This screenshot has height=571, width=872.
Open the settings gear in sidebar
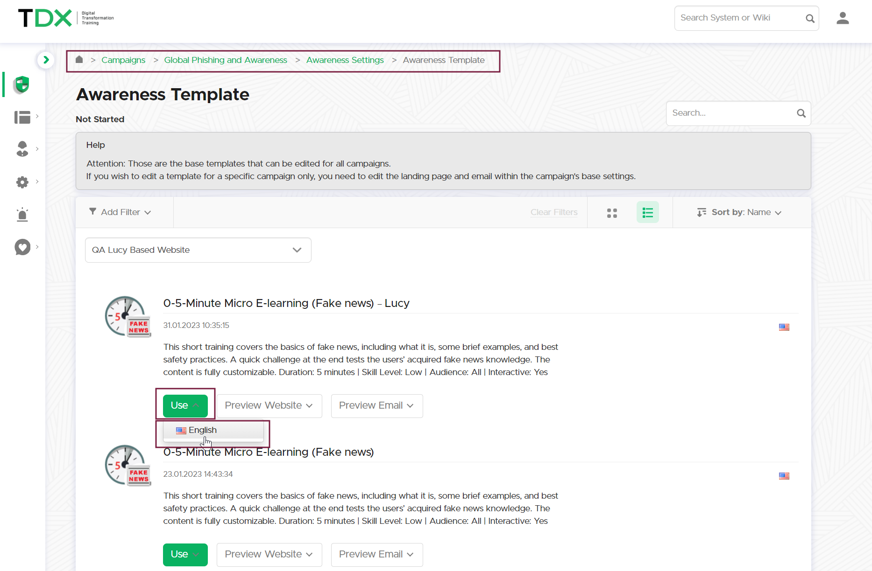click(x=22, y=182)
